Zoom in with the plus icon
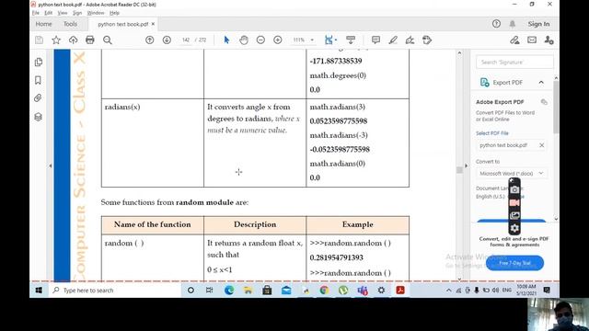Screen dimensions: 589x331 [278, 40]
